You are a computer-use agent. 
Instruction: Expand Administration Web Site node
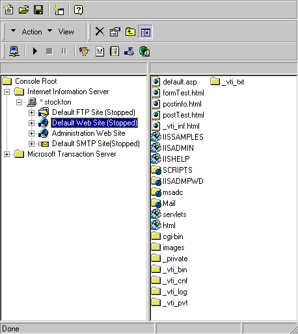[31, 133]
